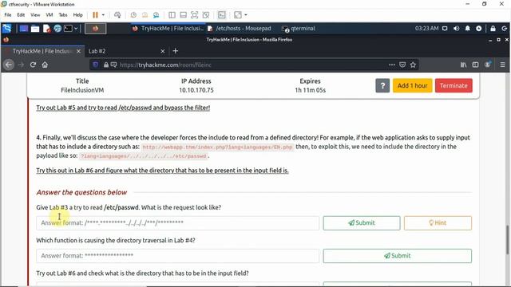Open Firefox library icon
511x287 pixels.
[463, 65]
